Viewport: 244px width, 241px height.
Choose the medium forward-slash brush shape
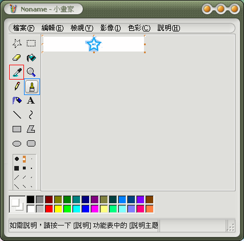coord(24,177)
